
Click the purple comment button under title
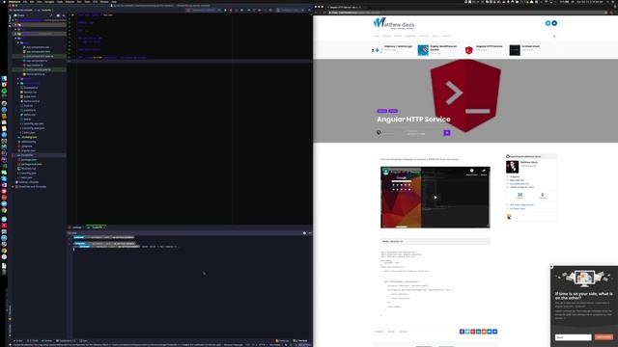[447, 133]
